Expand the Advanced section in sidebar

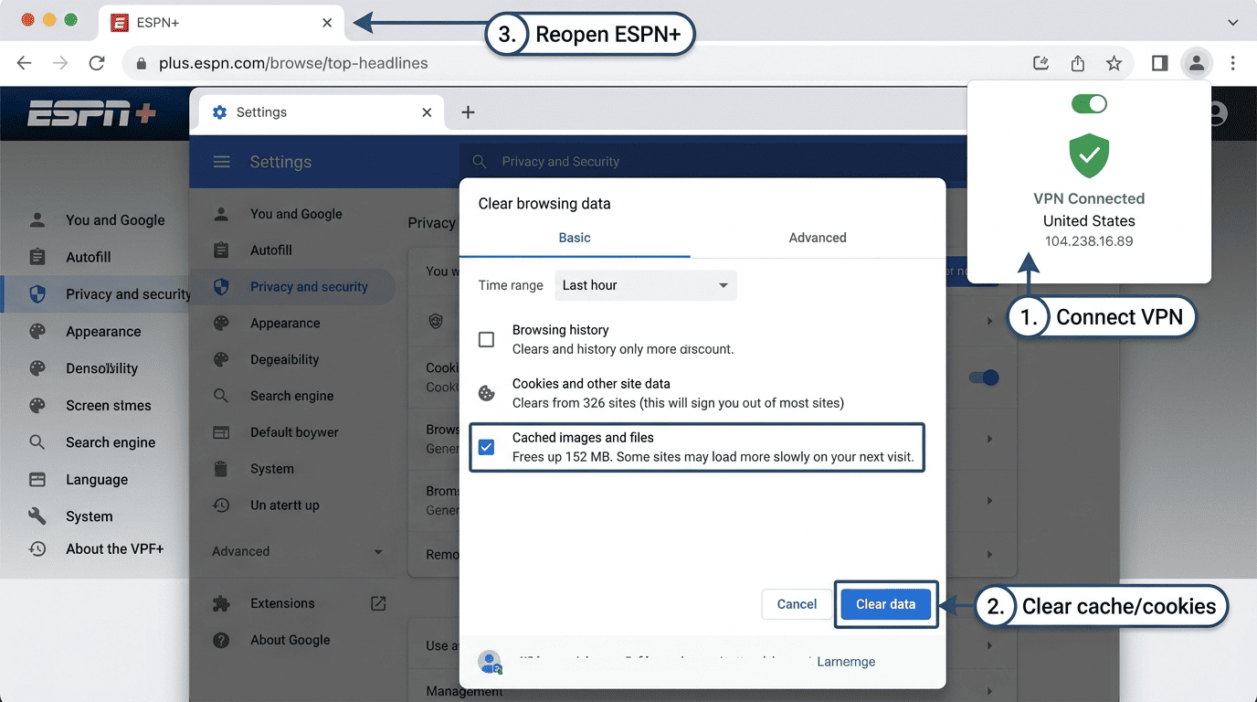click(x=297, y=551)
